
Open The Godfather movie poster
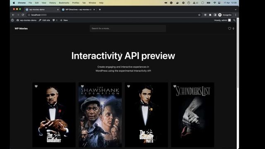pyautogui.click(x=54, y=115)
